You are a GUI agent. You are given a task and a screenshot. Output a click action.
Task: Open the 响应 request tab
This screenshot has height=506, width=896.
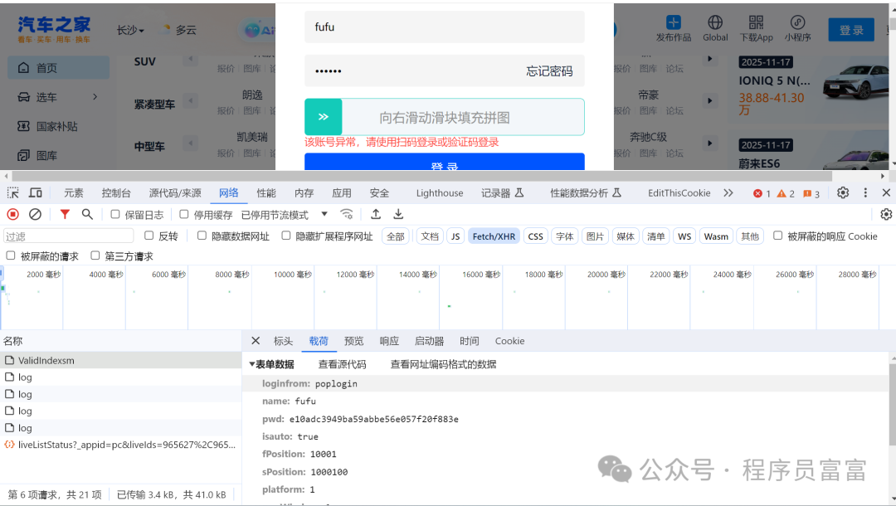tap(389, 341)
